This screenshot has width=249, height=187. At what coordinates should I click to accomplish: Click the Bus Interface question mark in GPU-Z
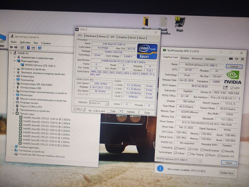click(x=239, y=99)
